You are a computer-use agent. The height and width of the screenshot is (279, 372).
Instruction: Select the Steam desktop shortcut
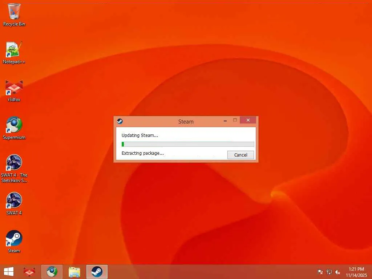point(14,242)
